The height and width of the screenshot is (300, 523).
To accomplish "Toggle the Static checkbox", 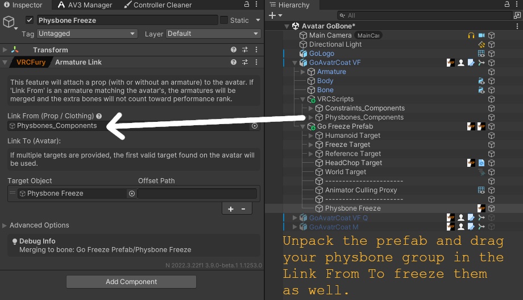I will point(224,20).
